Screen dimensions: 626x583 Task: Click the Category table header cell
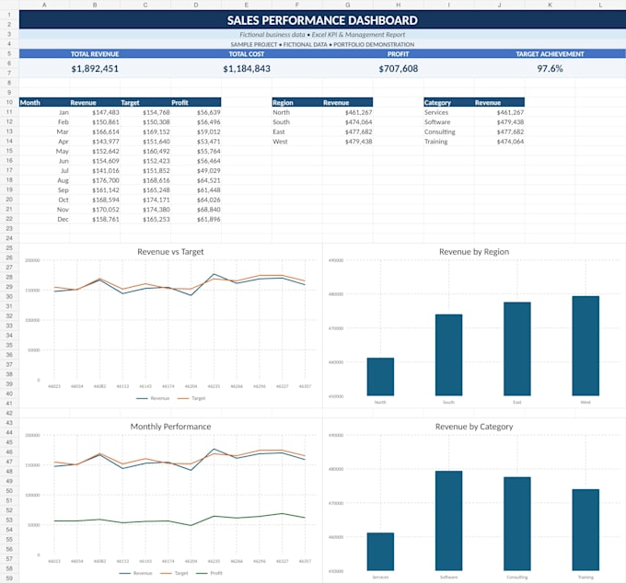[448, 102]
